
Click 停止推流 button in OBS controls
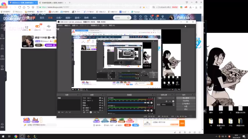(186, 98)
